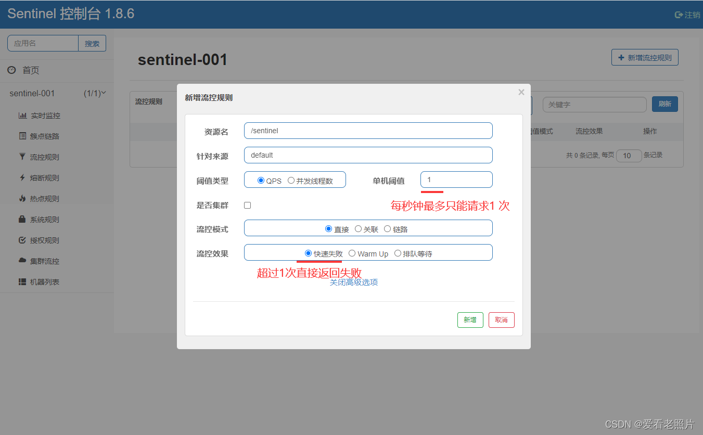Open 机器列表 menu item

pos(45,282)
